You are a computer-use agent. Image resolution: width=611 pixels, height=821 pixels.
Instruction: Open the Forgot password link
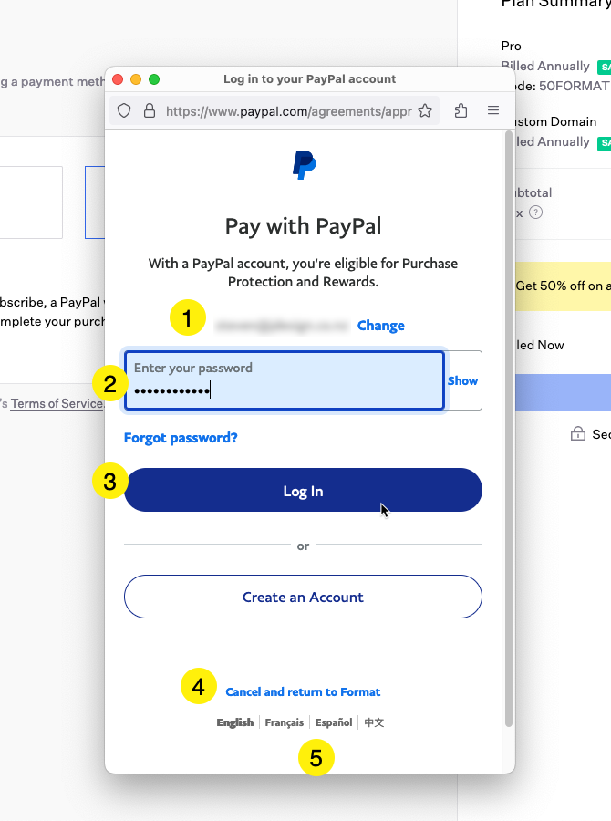181,438
